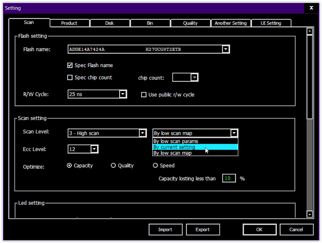
Task: Close the Setting dialog window
Action: (x=311, y=8)
